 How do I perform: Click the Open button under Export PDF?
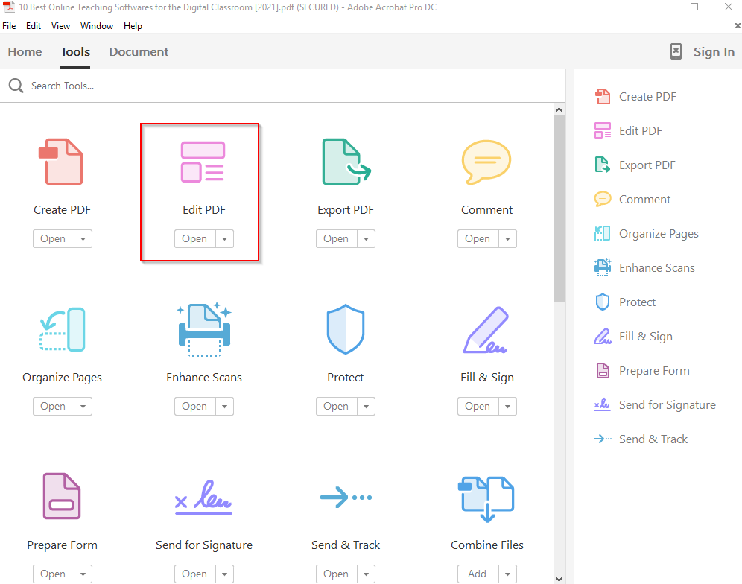336,239
